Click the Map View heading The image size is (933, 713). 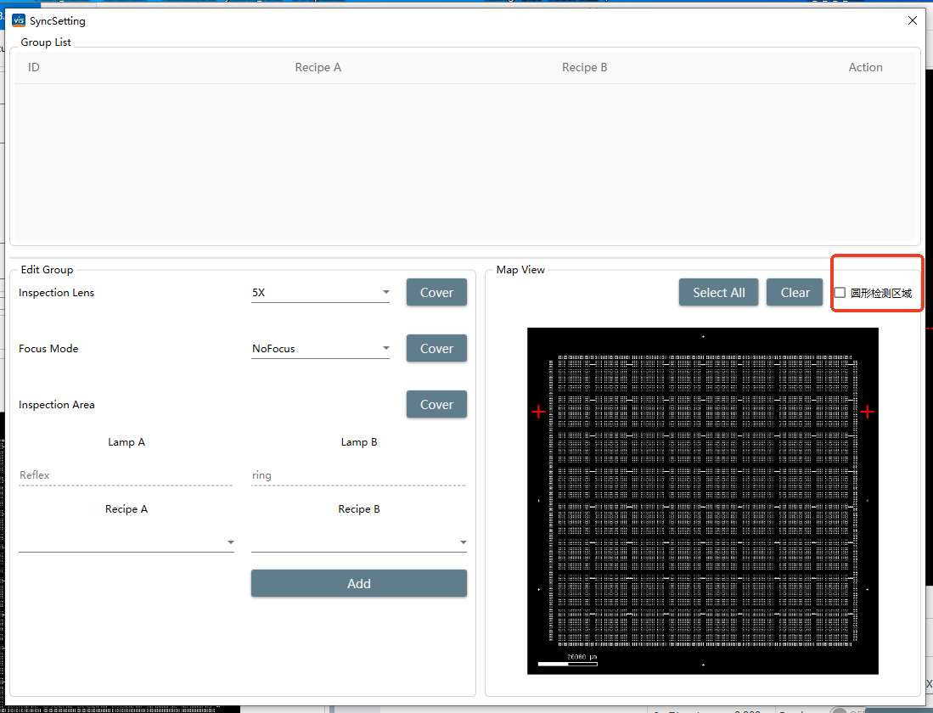tap(520, 270)
